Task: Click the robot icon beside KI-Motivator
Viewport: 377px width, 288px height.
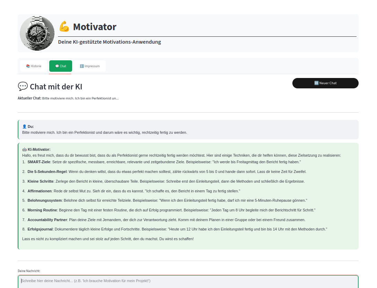Action: point(24,149)
